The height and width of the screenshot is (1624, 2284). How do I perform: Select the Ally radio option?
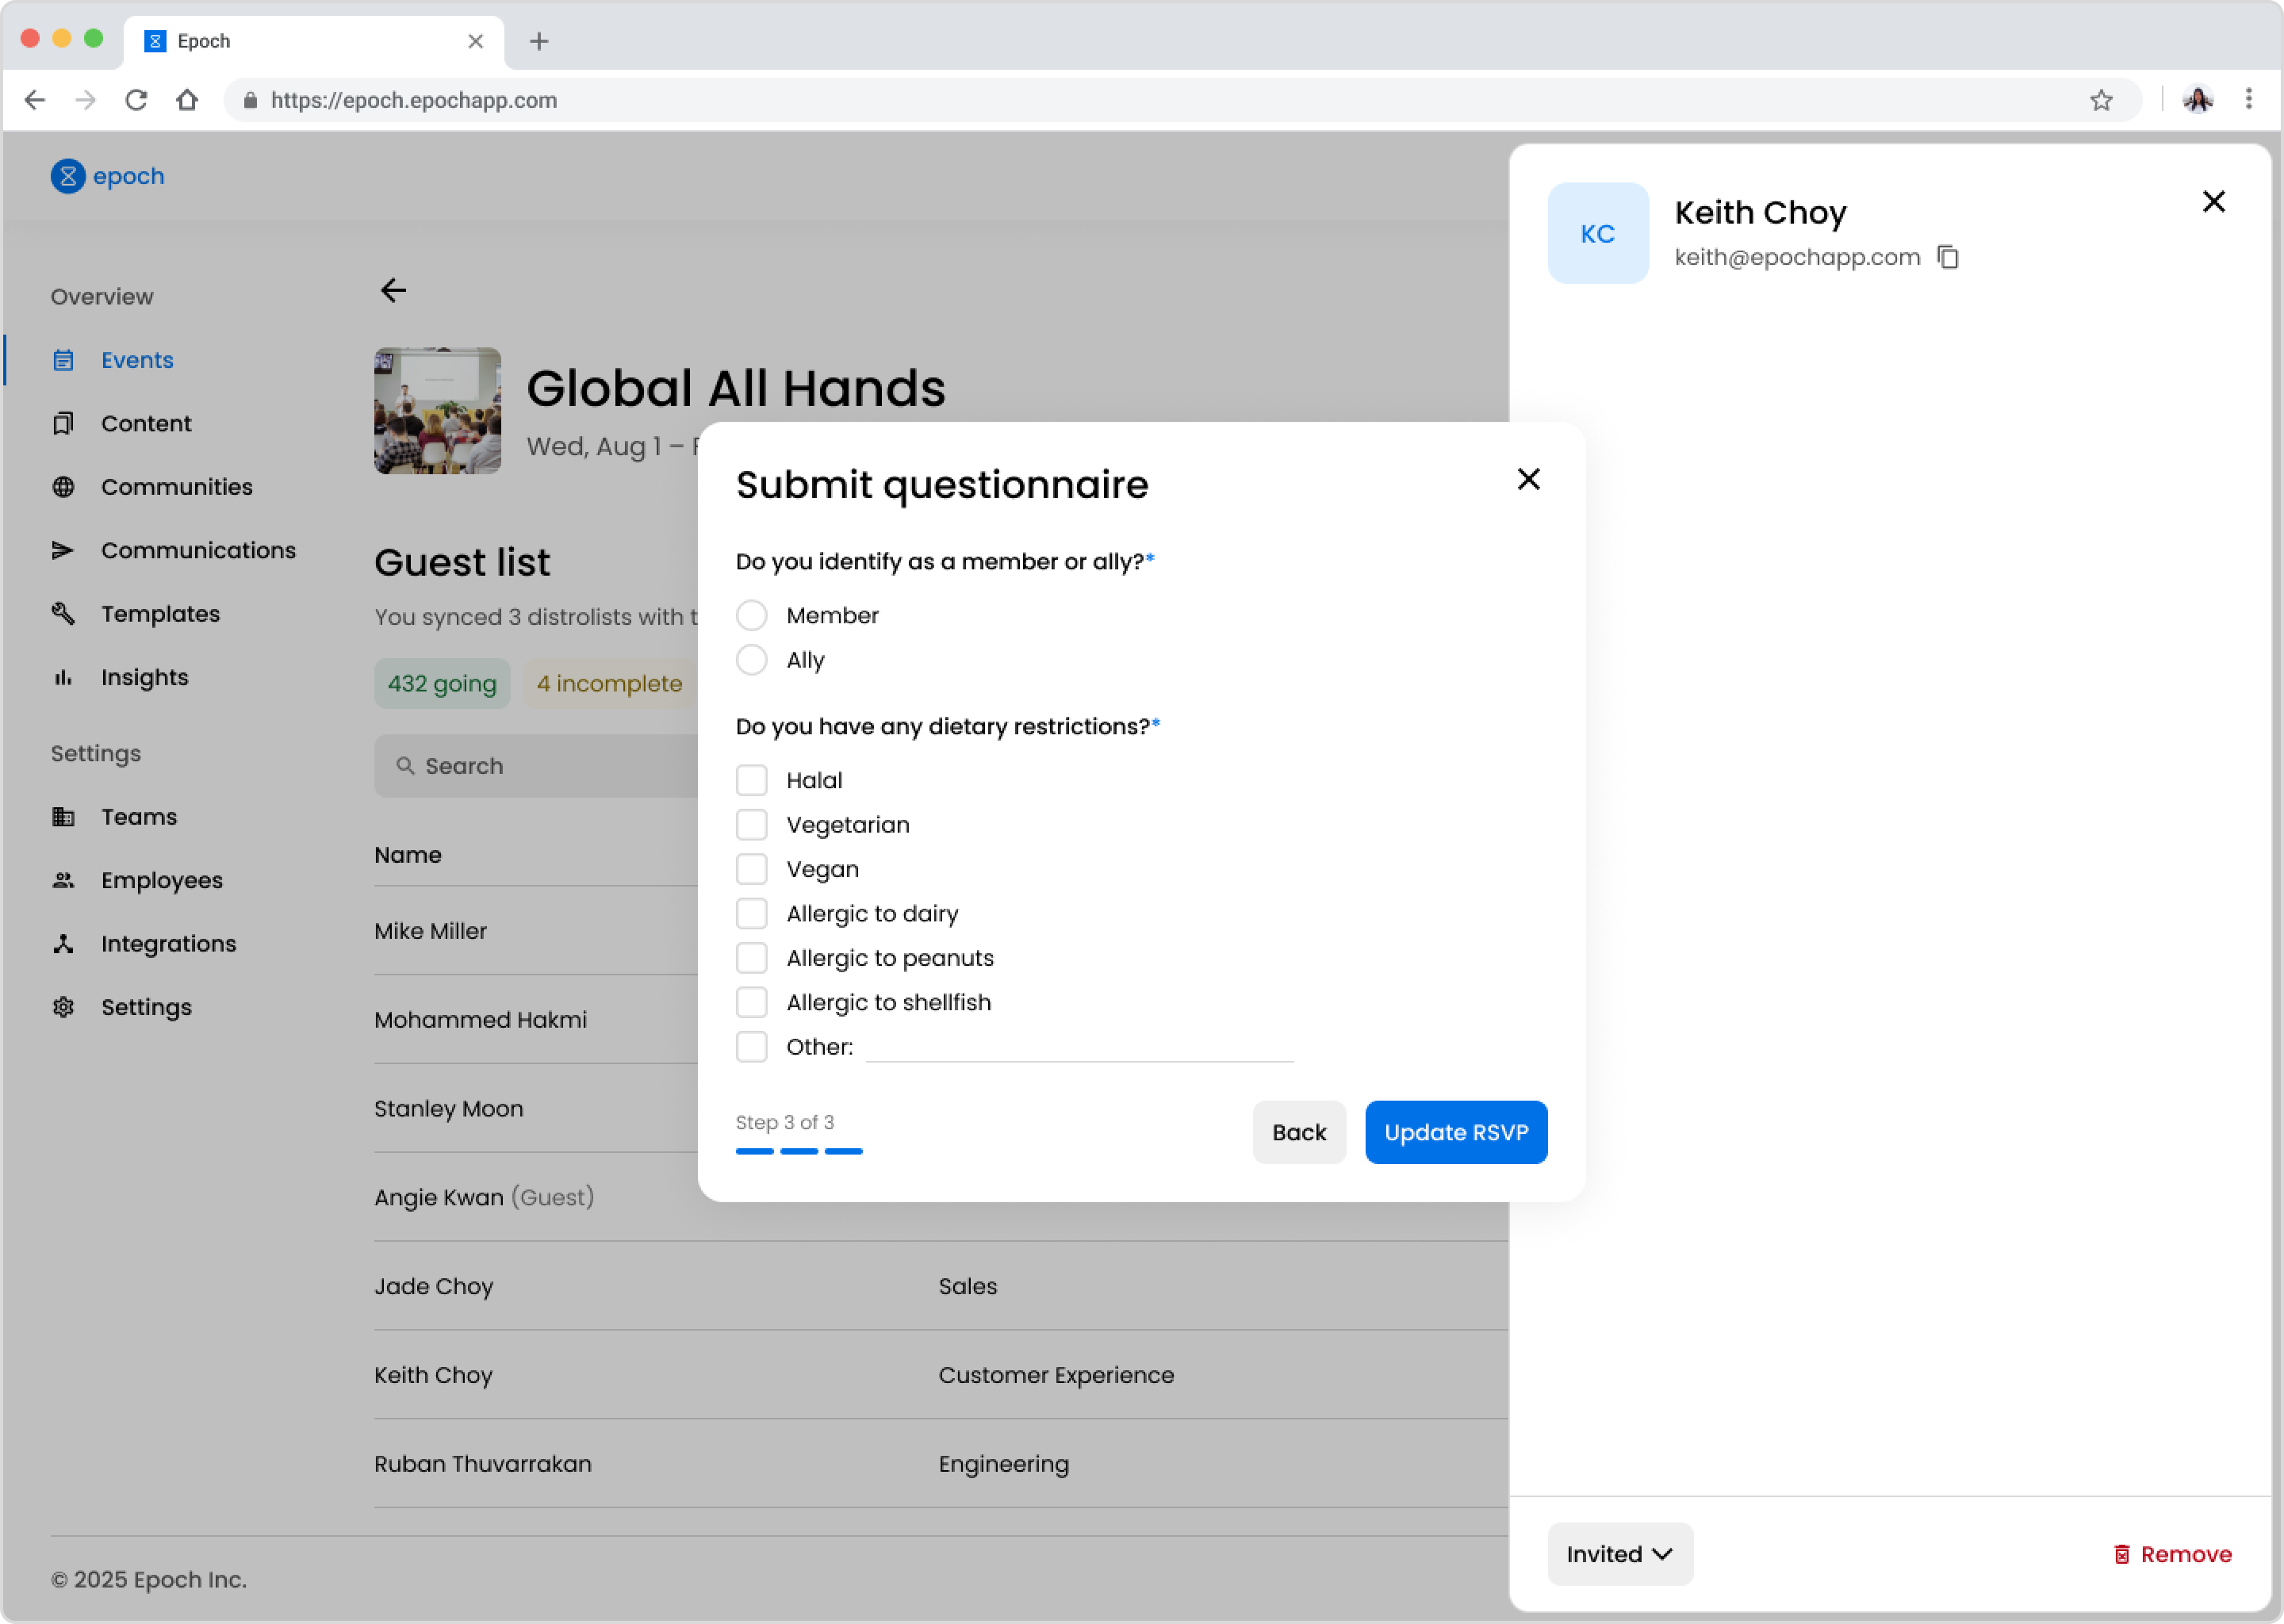click(752, 660)
